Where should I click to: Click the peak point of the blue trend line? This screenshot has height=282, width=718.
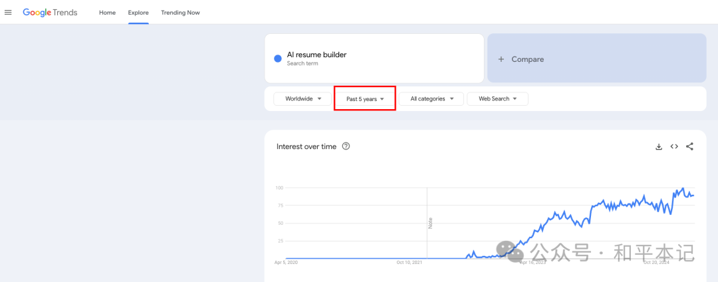(683, 188)
